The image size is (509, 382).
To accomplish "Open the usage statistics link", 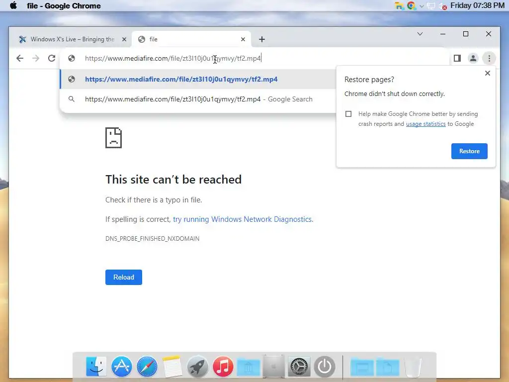I will point(425,124).
